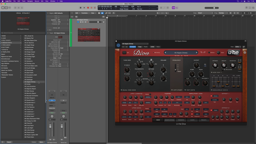
Task: Open the Snap Smart dropdown
Action: click(205, 13)
